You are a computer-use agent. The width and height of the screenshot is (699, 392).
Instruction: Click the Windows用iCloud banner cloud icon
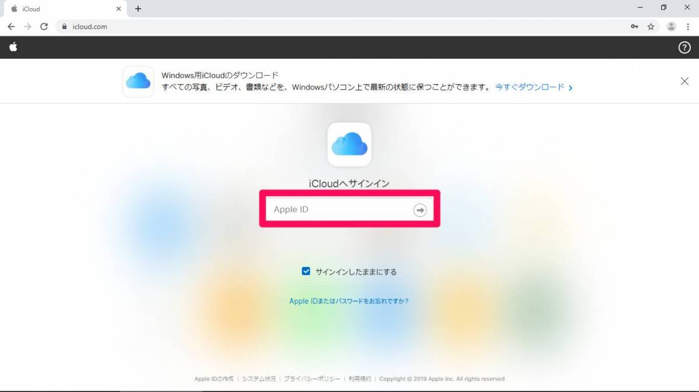(137, 81)
